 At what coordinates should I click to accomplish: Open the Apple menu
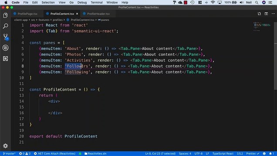click(6, 3)
